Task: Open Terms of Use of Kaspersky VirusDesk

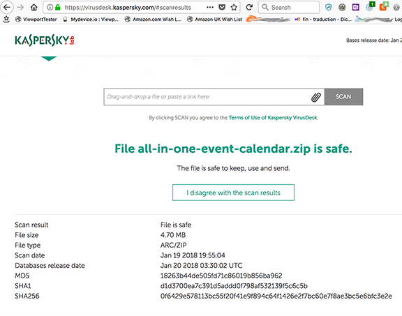Action: coord(273,118)
